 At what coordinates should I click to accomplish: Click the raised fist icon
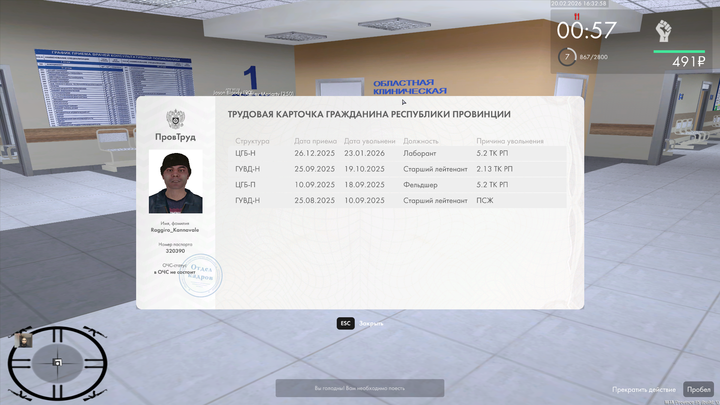(663, 31)
